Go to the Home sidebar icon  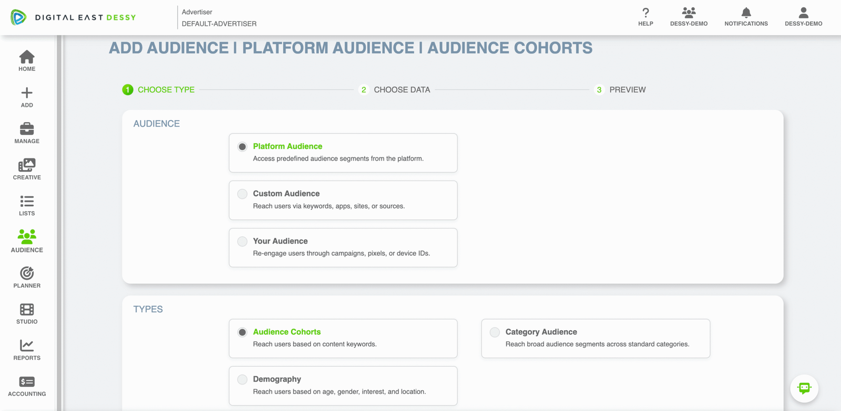27,57
